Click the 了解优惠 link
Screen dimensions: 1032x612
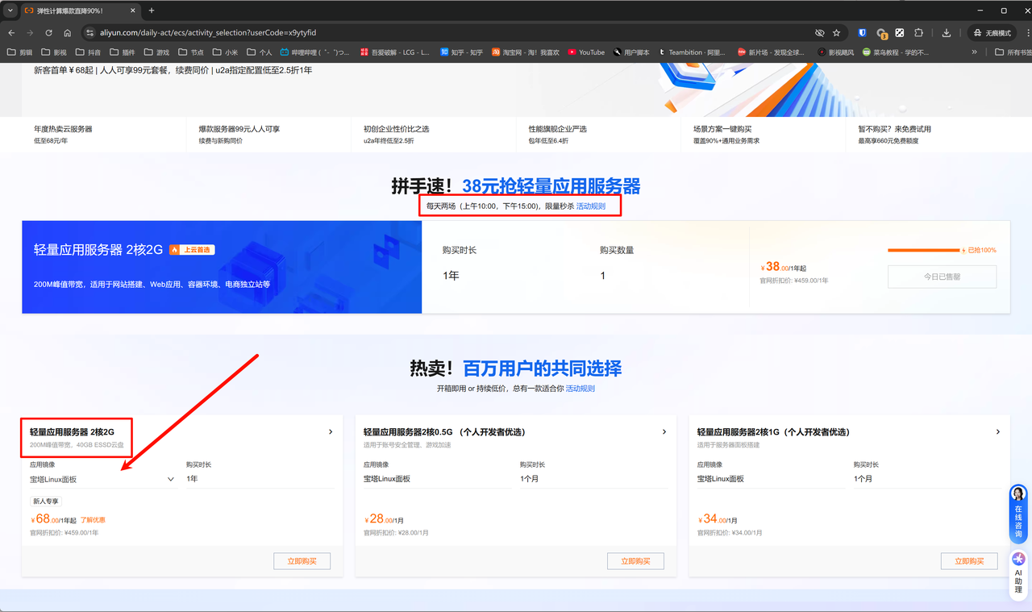(x=93, y=520)
